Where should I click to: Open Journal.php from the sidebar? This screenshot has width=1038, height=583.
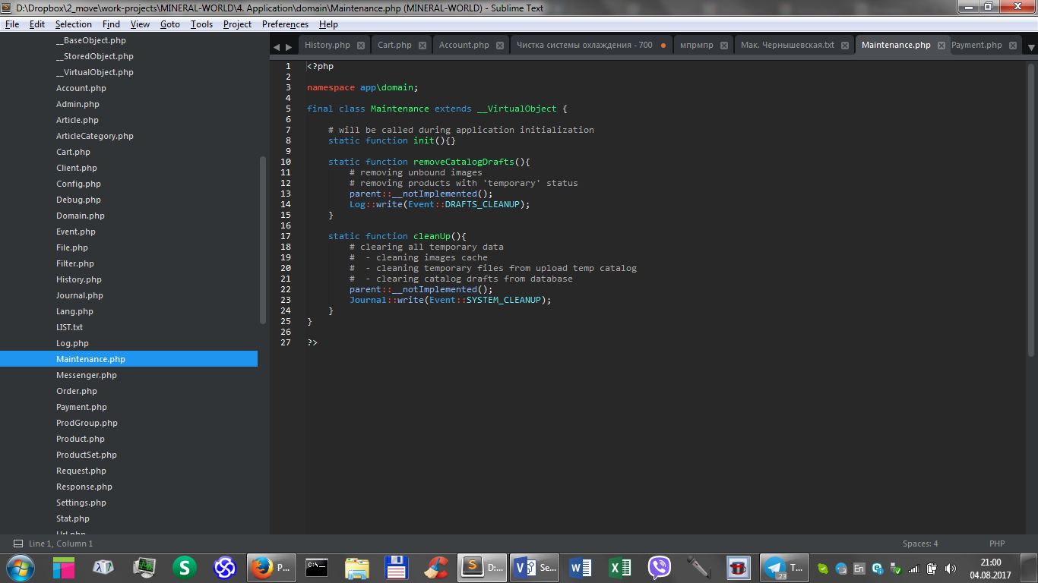[80, 295]
